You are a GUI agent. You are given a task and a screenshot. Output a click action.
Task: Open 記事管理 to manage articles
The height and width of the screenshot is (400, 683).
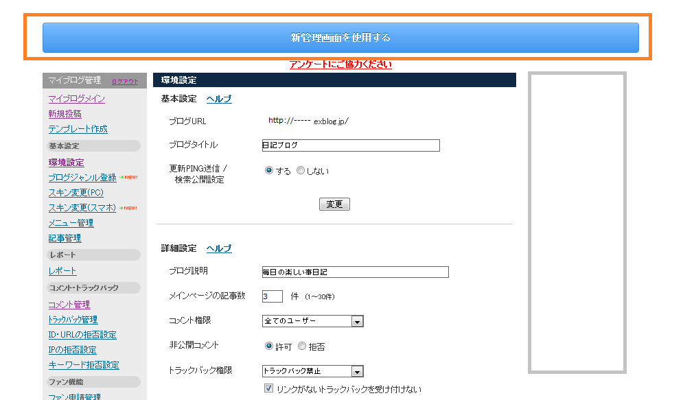65,238
